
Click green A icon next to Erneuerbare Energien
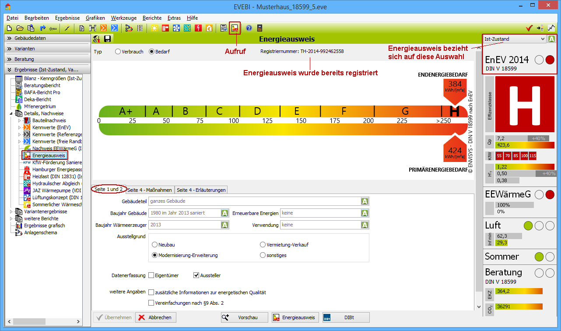tap(365, 213)
